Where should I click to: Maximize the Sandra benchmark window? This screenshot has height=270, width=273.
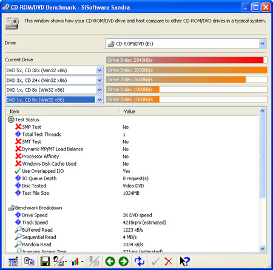tap(255, 7)
